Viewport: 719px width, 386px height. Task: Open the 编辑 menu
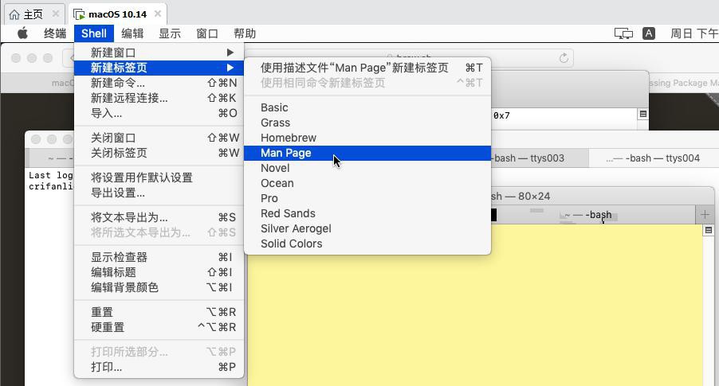pyautogui.click(x=132, y=33)
